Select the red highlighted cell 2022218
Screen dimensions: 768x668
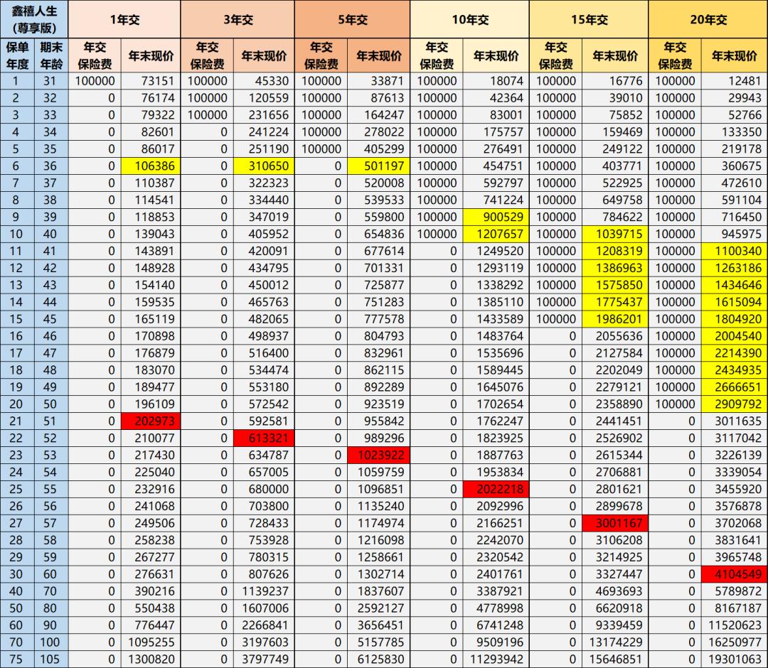tap(496, 489)
